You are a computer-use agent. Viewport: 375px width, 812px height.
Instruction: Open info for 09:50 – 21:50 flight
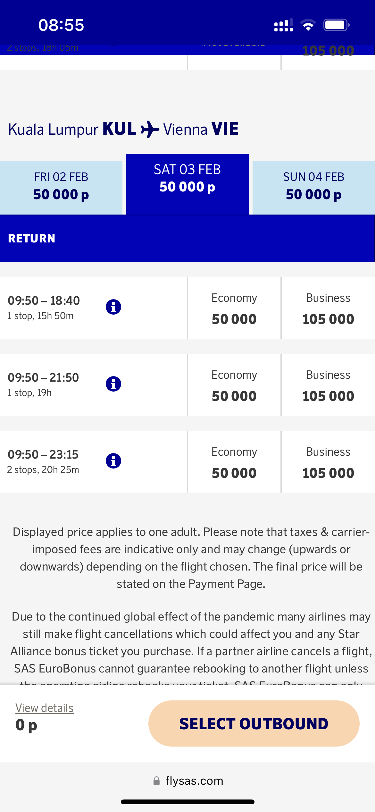113,384
